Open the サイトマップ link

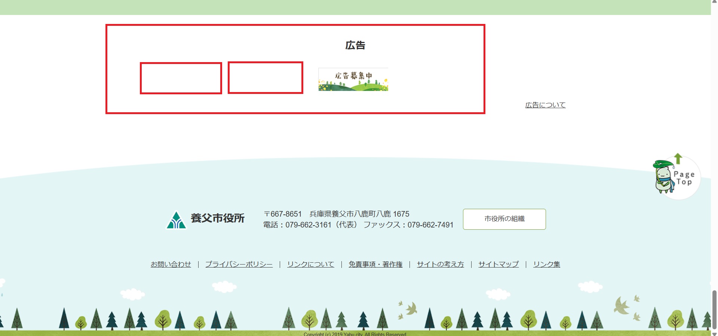[x=498, y=265]
